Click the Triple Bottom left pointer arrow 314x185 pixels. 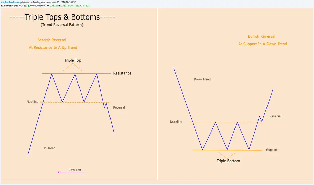coord(222,155)
